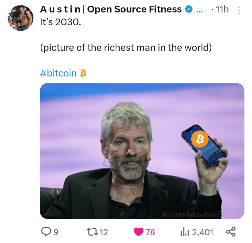The width and height of the screenshot is (252, 243).
Task: Click the 2,401 views count
Action: click(203, 232)
